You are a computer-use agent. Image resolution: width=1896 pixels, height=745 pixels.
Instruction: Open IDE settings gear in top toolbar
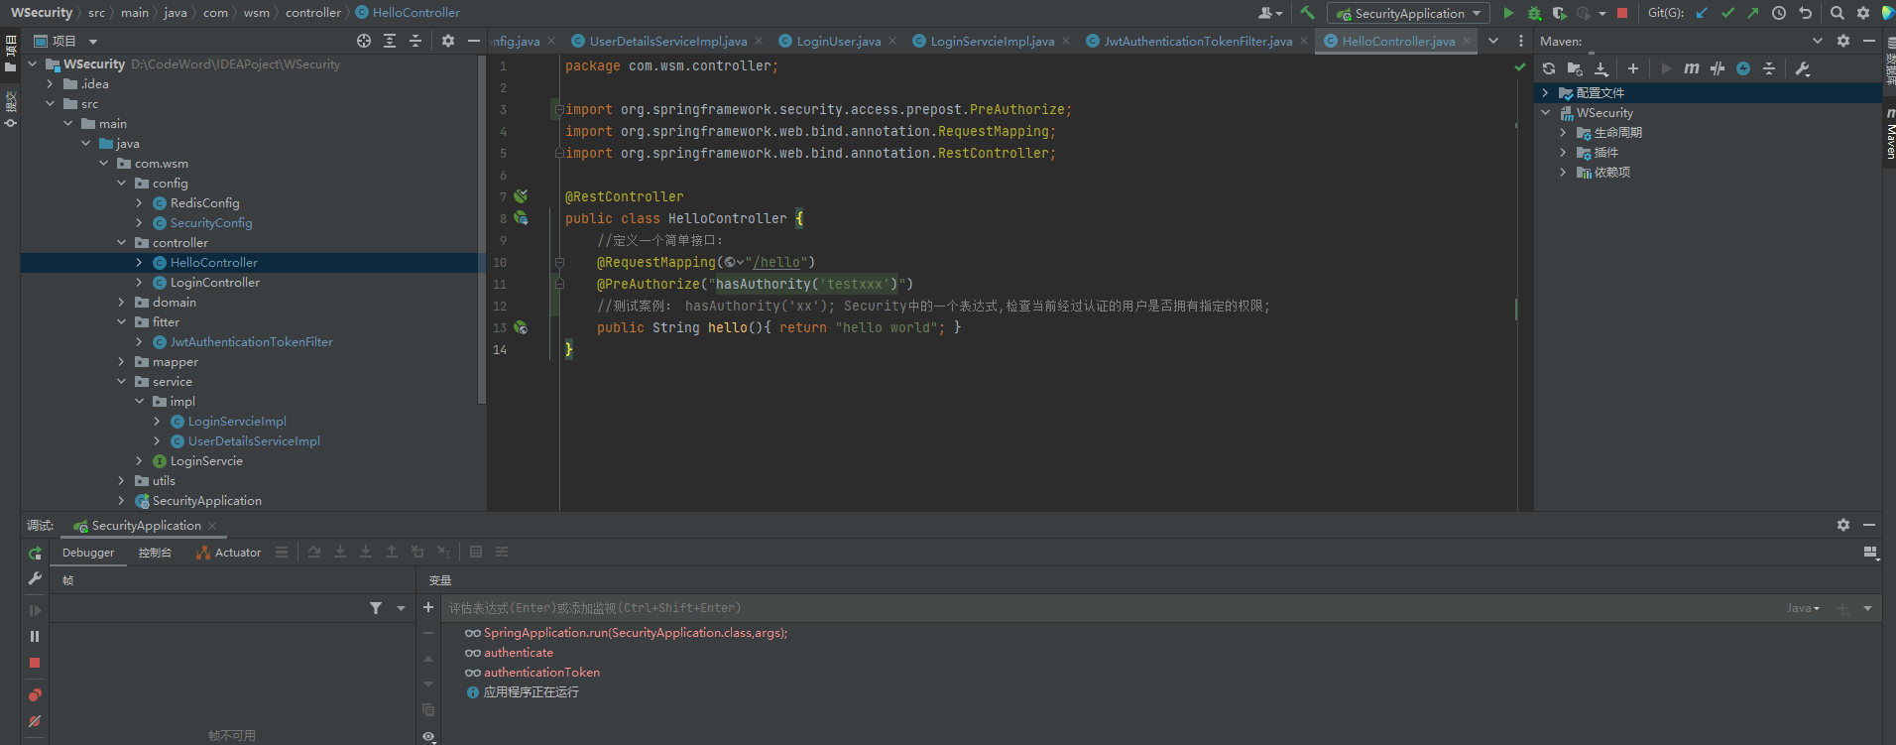(x=1863, y=13)
